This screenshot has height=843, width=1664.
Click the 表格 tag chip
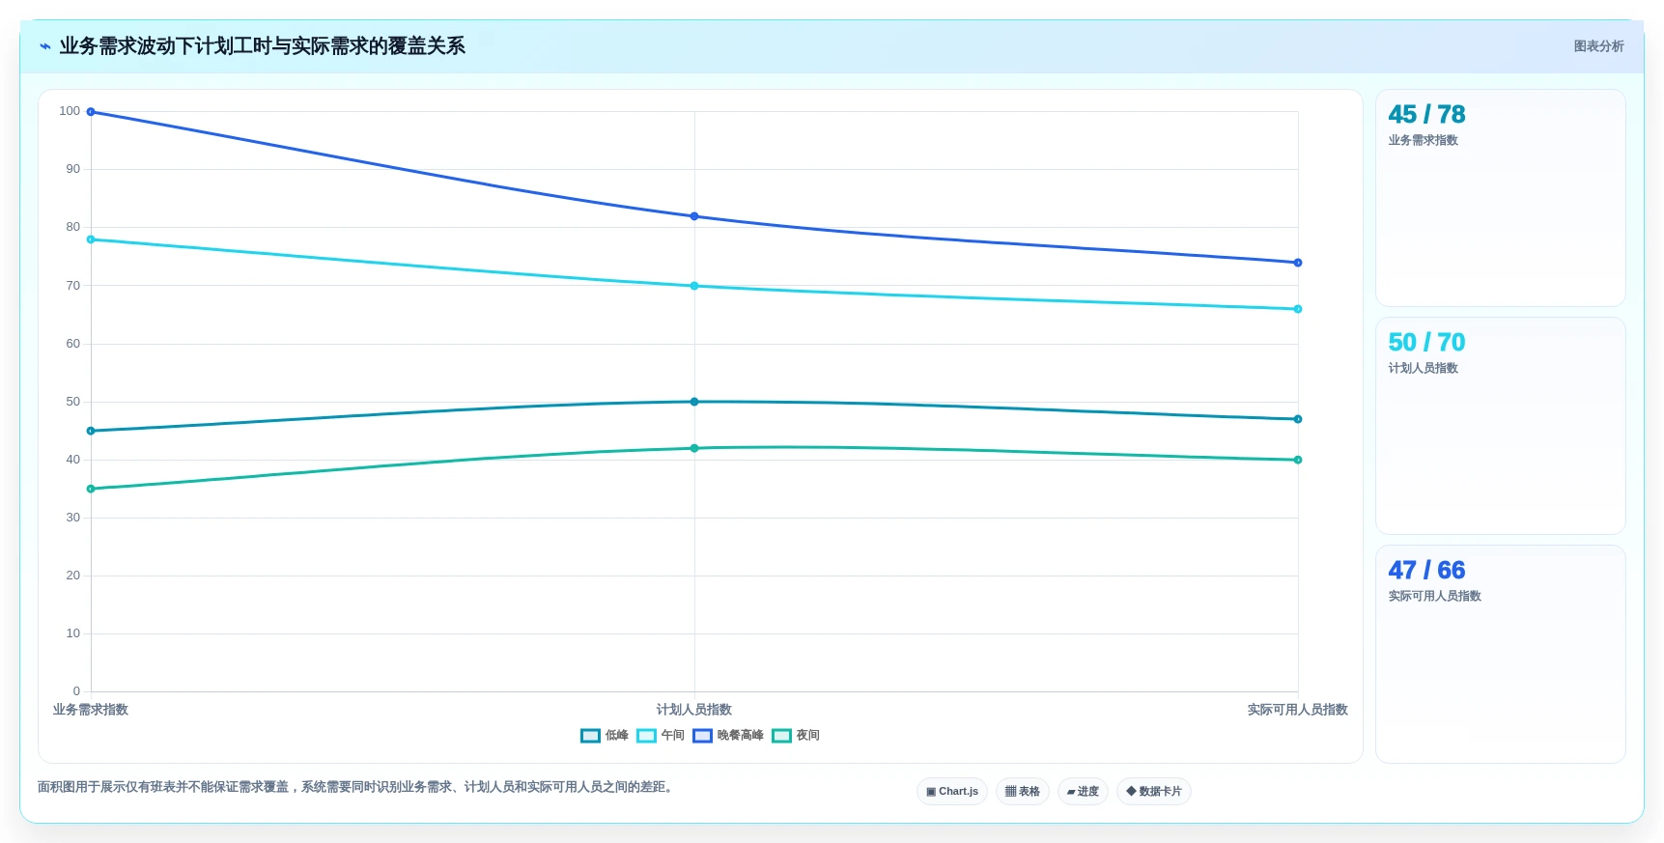click(1023, 792)
